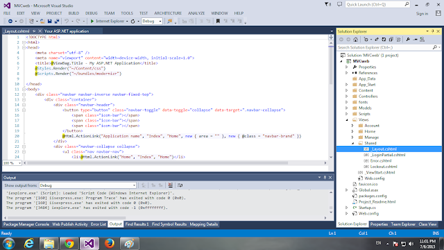Toggle Word Wrap icon in Output panel
Screen dimensions: 444x250
[x=180, y=185]
